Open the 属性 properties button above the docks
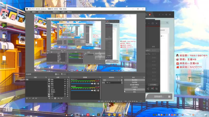 click(x=57, y=74)
